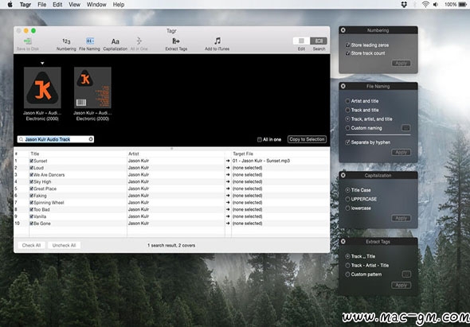Toggle Store track count checkbox
Screen dimensions: 470x327
pos(347,53)
